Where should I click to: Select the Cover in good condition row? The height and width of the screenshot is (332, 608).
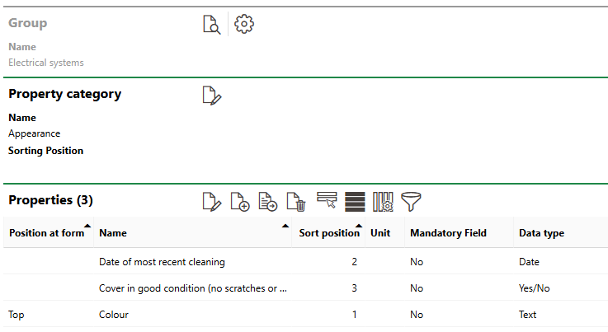coord(192,288)
